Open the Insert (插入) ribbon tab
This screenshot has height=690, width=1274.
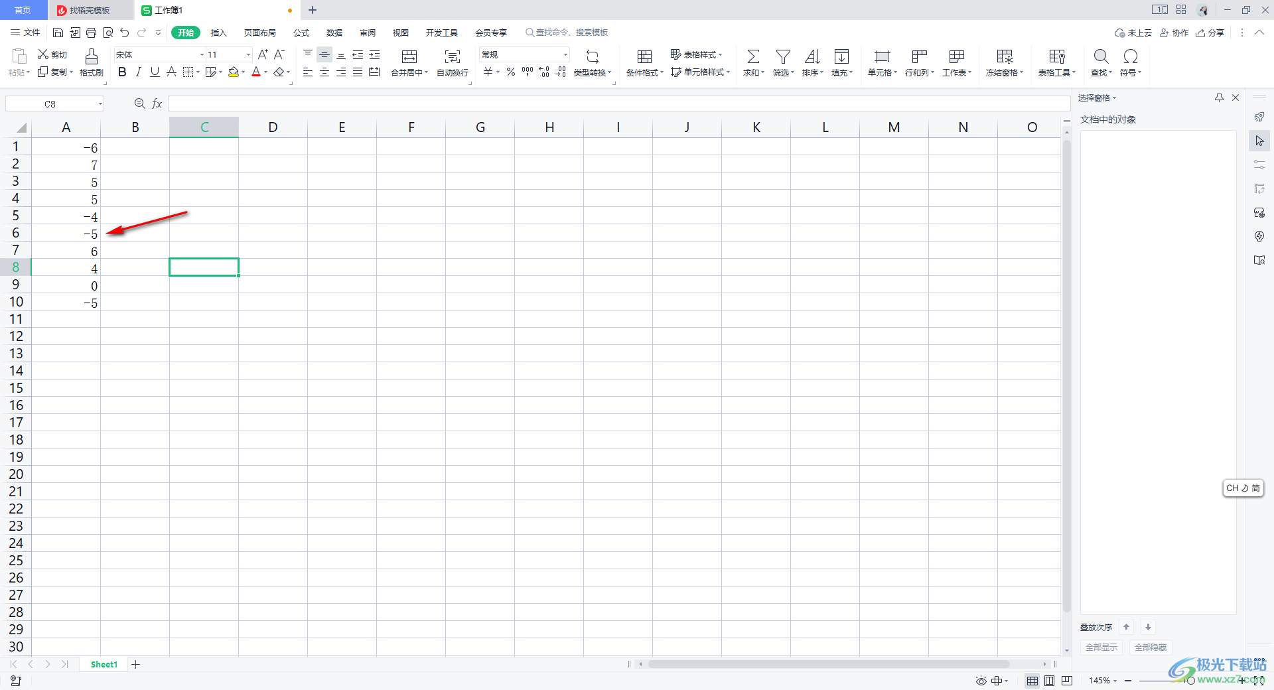[218, 33]
